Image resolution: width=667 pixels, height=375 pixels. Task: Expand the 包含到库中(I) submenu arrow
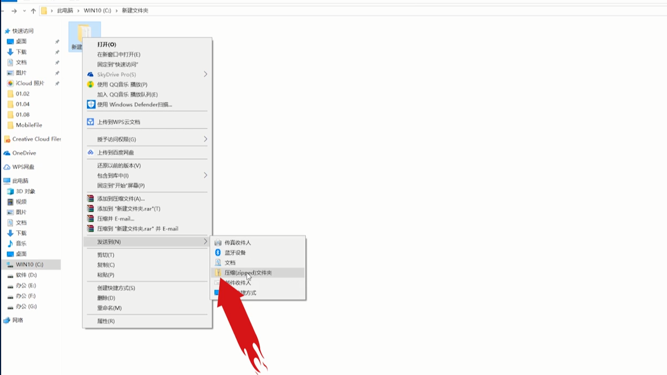pyautogui.click(x=205, y=175)
